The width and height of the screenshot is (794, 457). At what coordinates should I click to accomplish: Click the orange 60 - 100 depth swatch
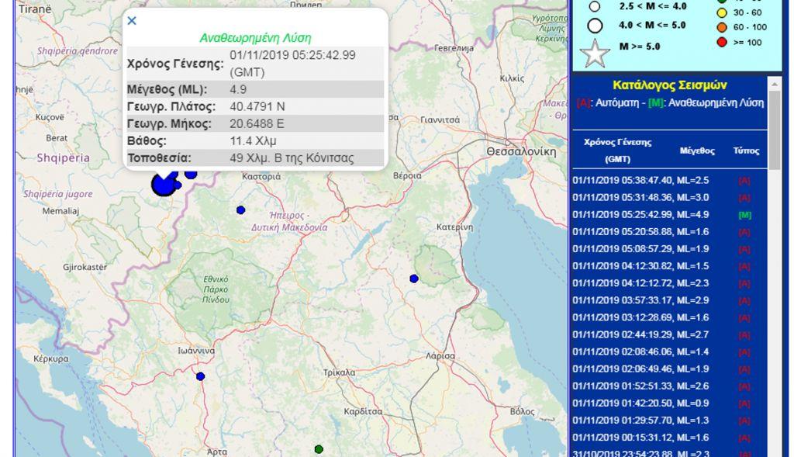(x=722, y=28)
